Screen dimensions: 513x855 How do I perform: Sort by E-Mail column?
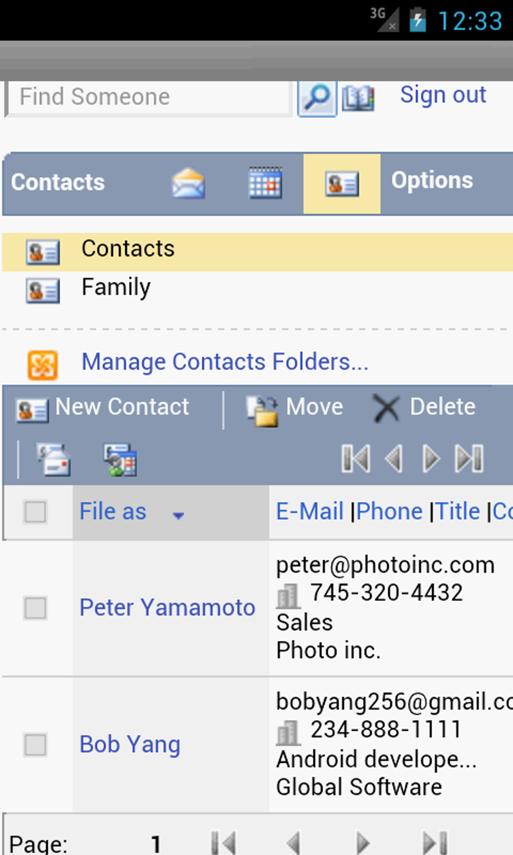310,511
